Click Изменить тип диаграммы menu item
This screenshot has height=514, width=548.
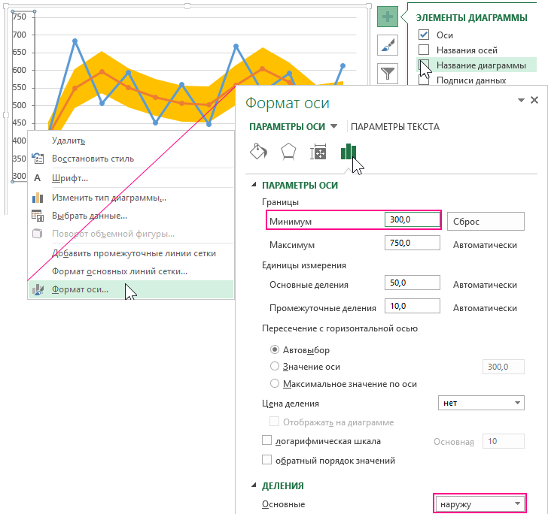pos(108,198)
